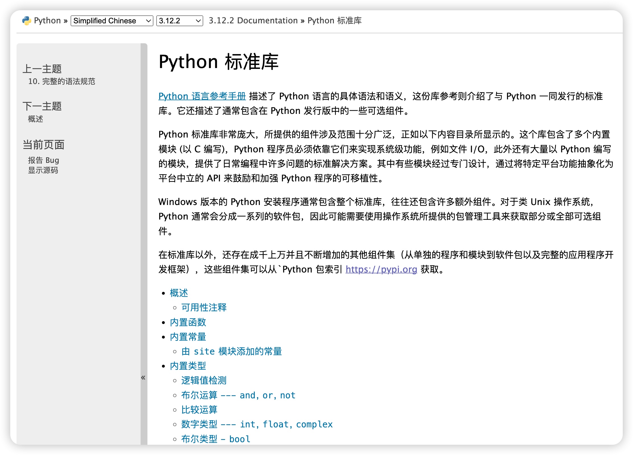Open next topic 概述 in sidebar
This screenshot has width=633, height=455.
pyautogui.click(x=36, y=119)
